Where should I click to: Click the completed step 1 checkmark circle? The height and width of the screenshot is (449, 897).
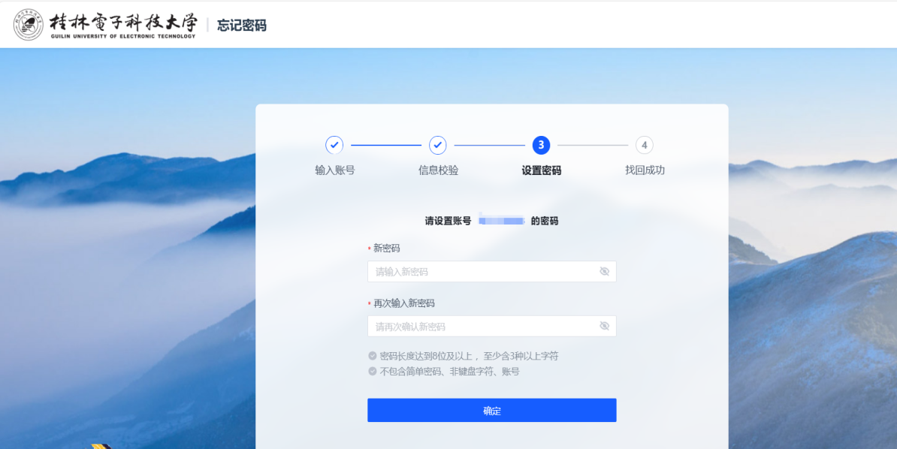click(x=334, y=145)
